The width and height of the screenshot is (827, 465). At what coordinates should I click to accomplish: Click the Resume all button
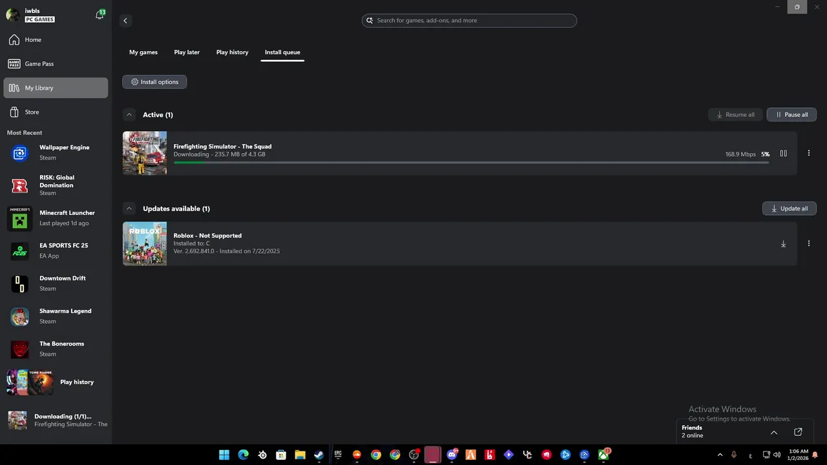(x=735, y=114)
